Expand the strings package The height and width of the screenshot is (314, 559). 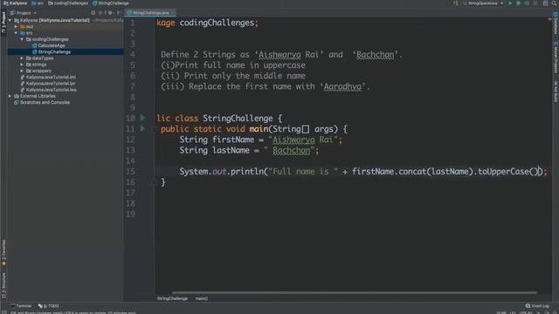click(22, 65)
